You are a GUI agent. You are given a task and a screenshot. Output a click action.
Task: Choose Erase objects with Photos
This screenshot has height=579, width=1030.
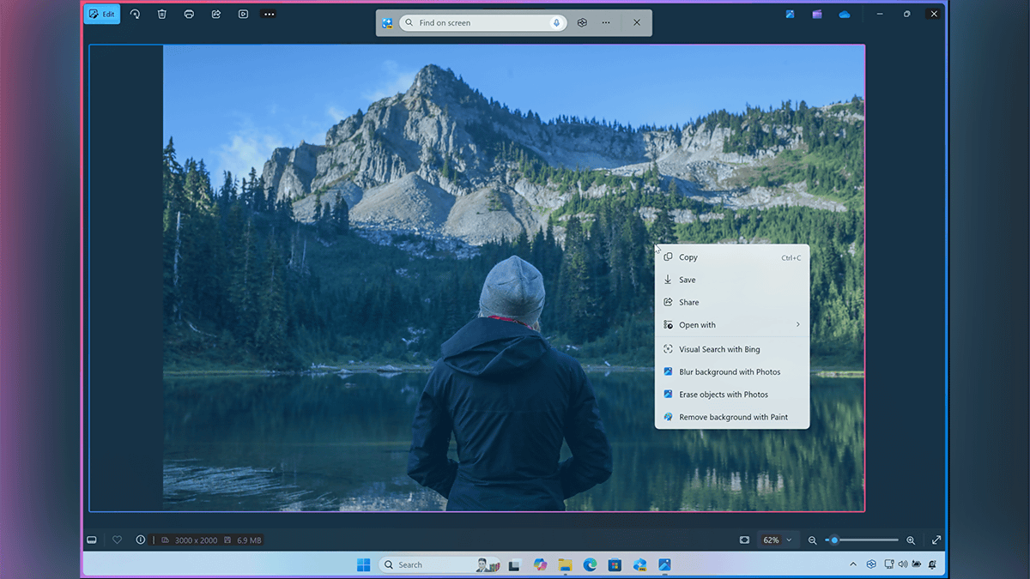pyautogui.click(x=732, y=395)
